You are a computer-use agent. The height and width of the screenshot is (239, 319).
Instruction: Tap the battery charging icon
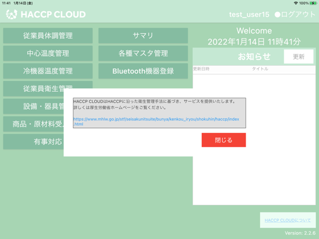click(313, 3)
